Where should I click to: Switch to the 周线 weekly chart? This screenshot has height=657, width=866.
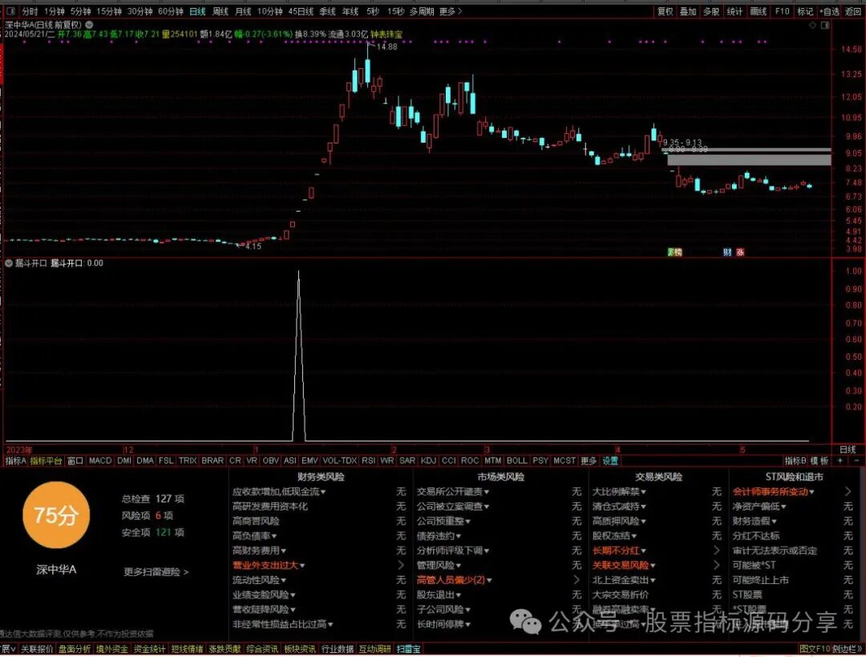[221, 11]
